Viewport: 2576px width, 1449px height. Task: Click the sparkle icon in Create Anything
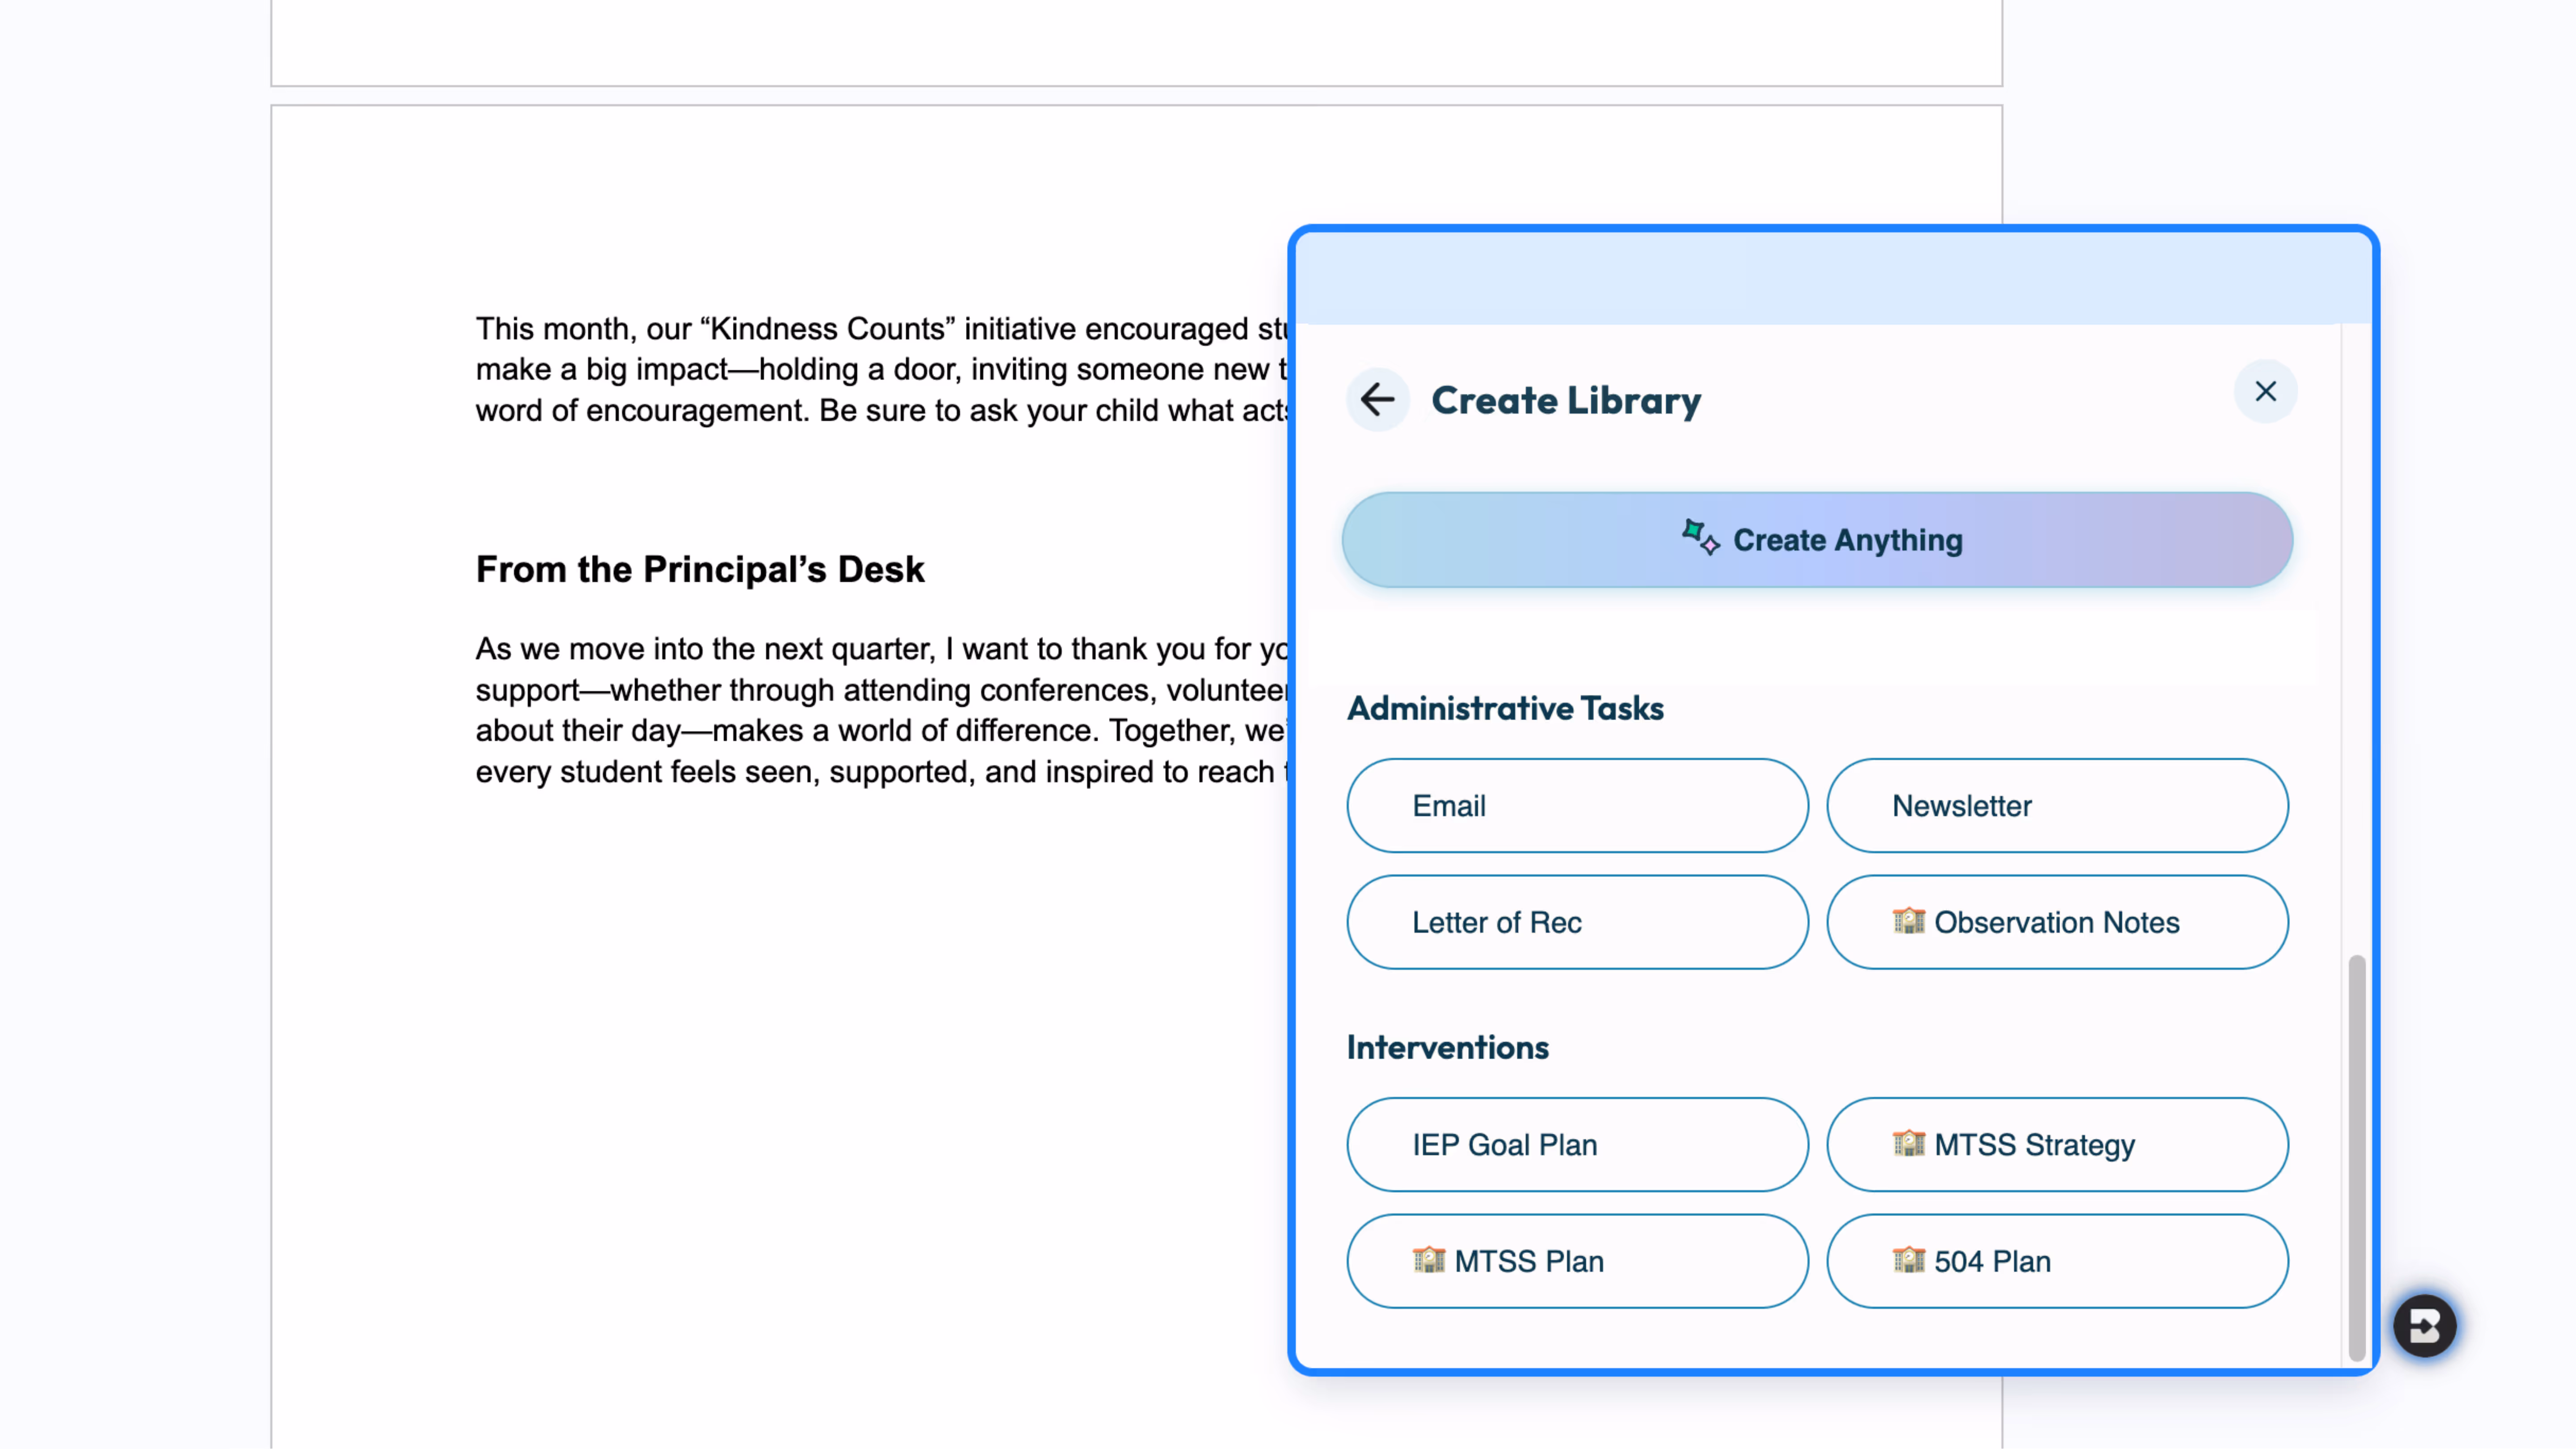(1700, 538)
